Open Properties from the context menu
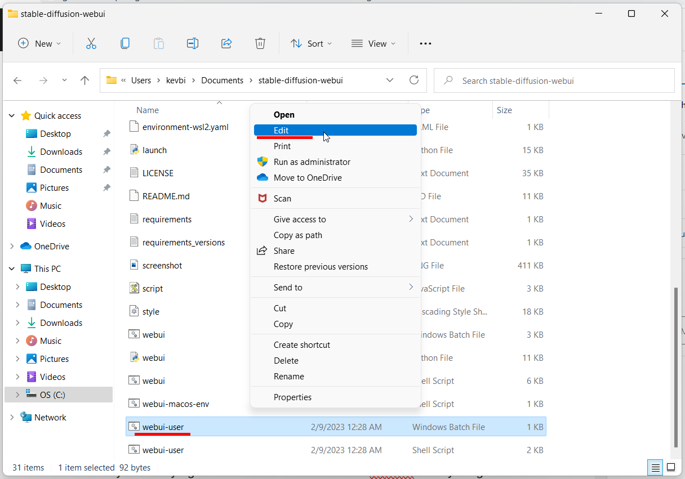The height and width of the screenshot is (479, 685). pos(292,397)
